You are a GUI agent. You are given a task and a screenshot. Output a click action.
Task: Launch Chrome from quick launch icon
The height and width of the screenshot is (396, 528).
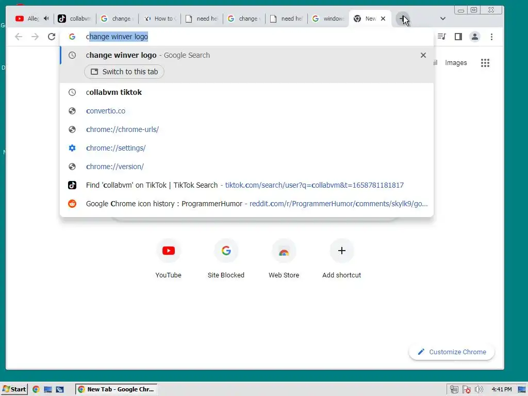point(36,389)
